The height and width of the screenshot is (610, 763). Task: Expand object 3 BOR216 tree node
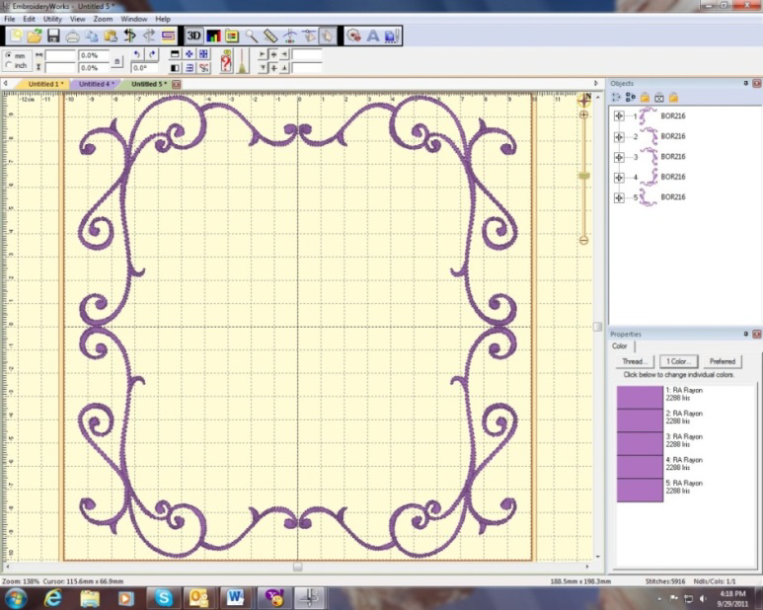tap(619, 157)
